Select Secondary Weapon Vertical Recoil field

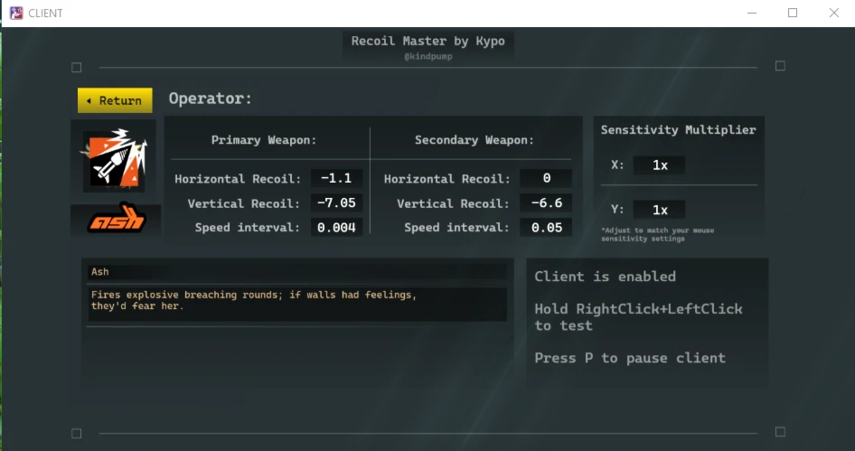[546, 203]
